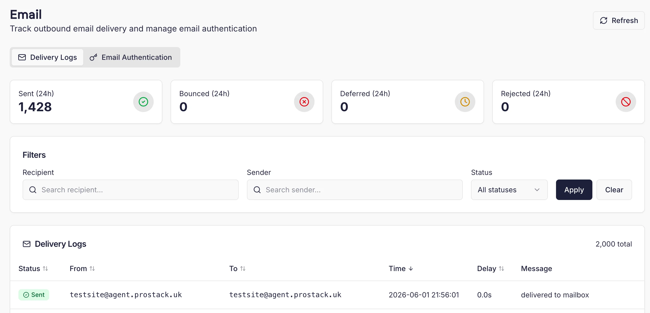The height and width of the screenshot is (313, 650).
Task: Focus the Search sender input field
Action: [x=355, y=190]
